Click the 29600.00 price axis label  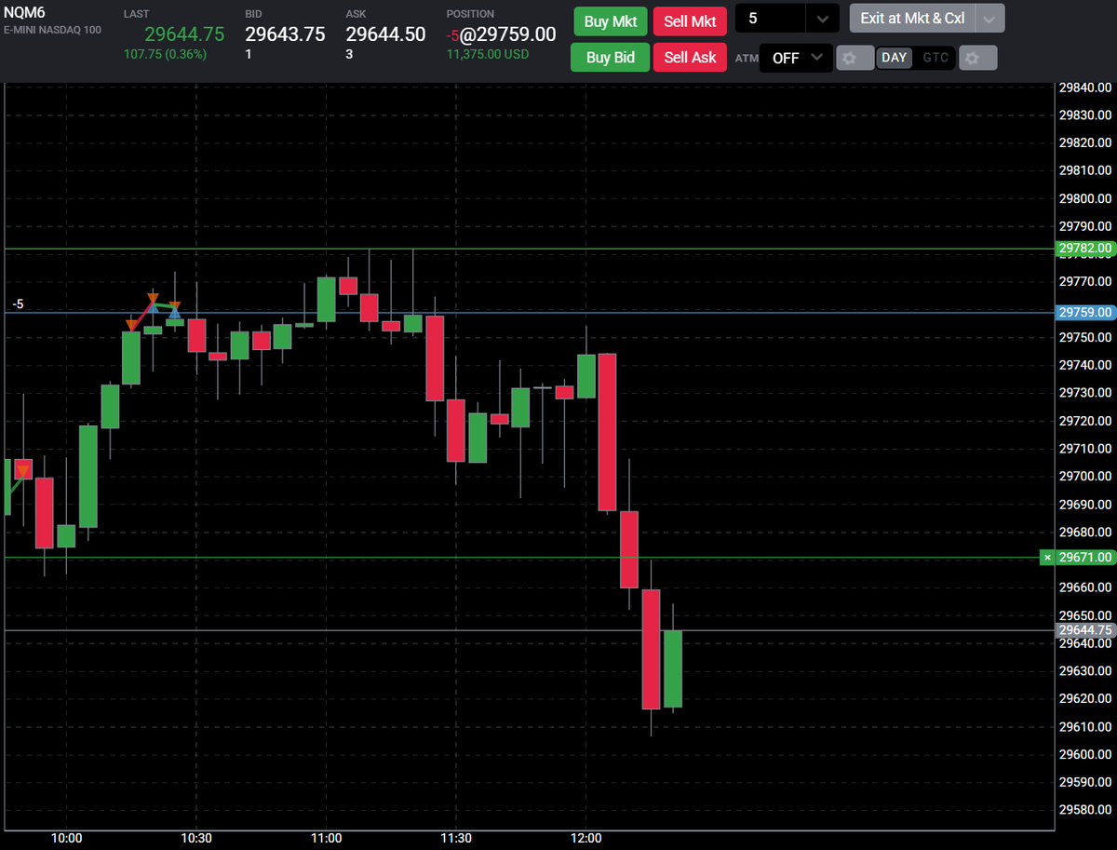click(1085, 754)
